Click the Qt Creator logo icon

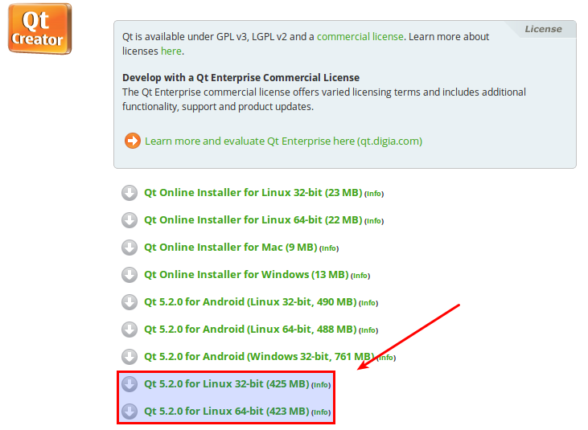point(39,29)
